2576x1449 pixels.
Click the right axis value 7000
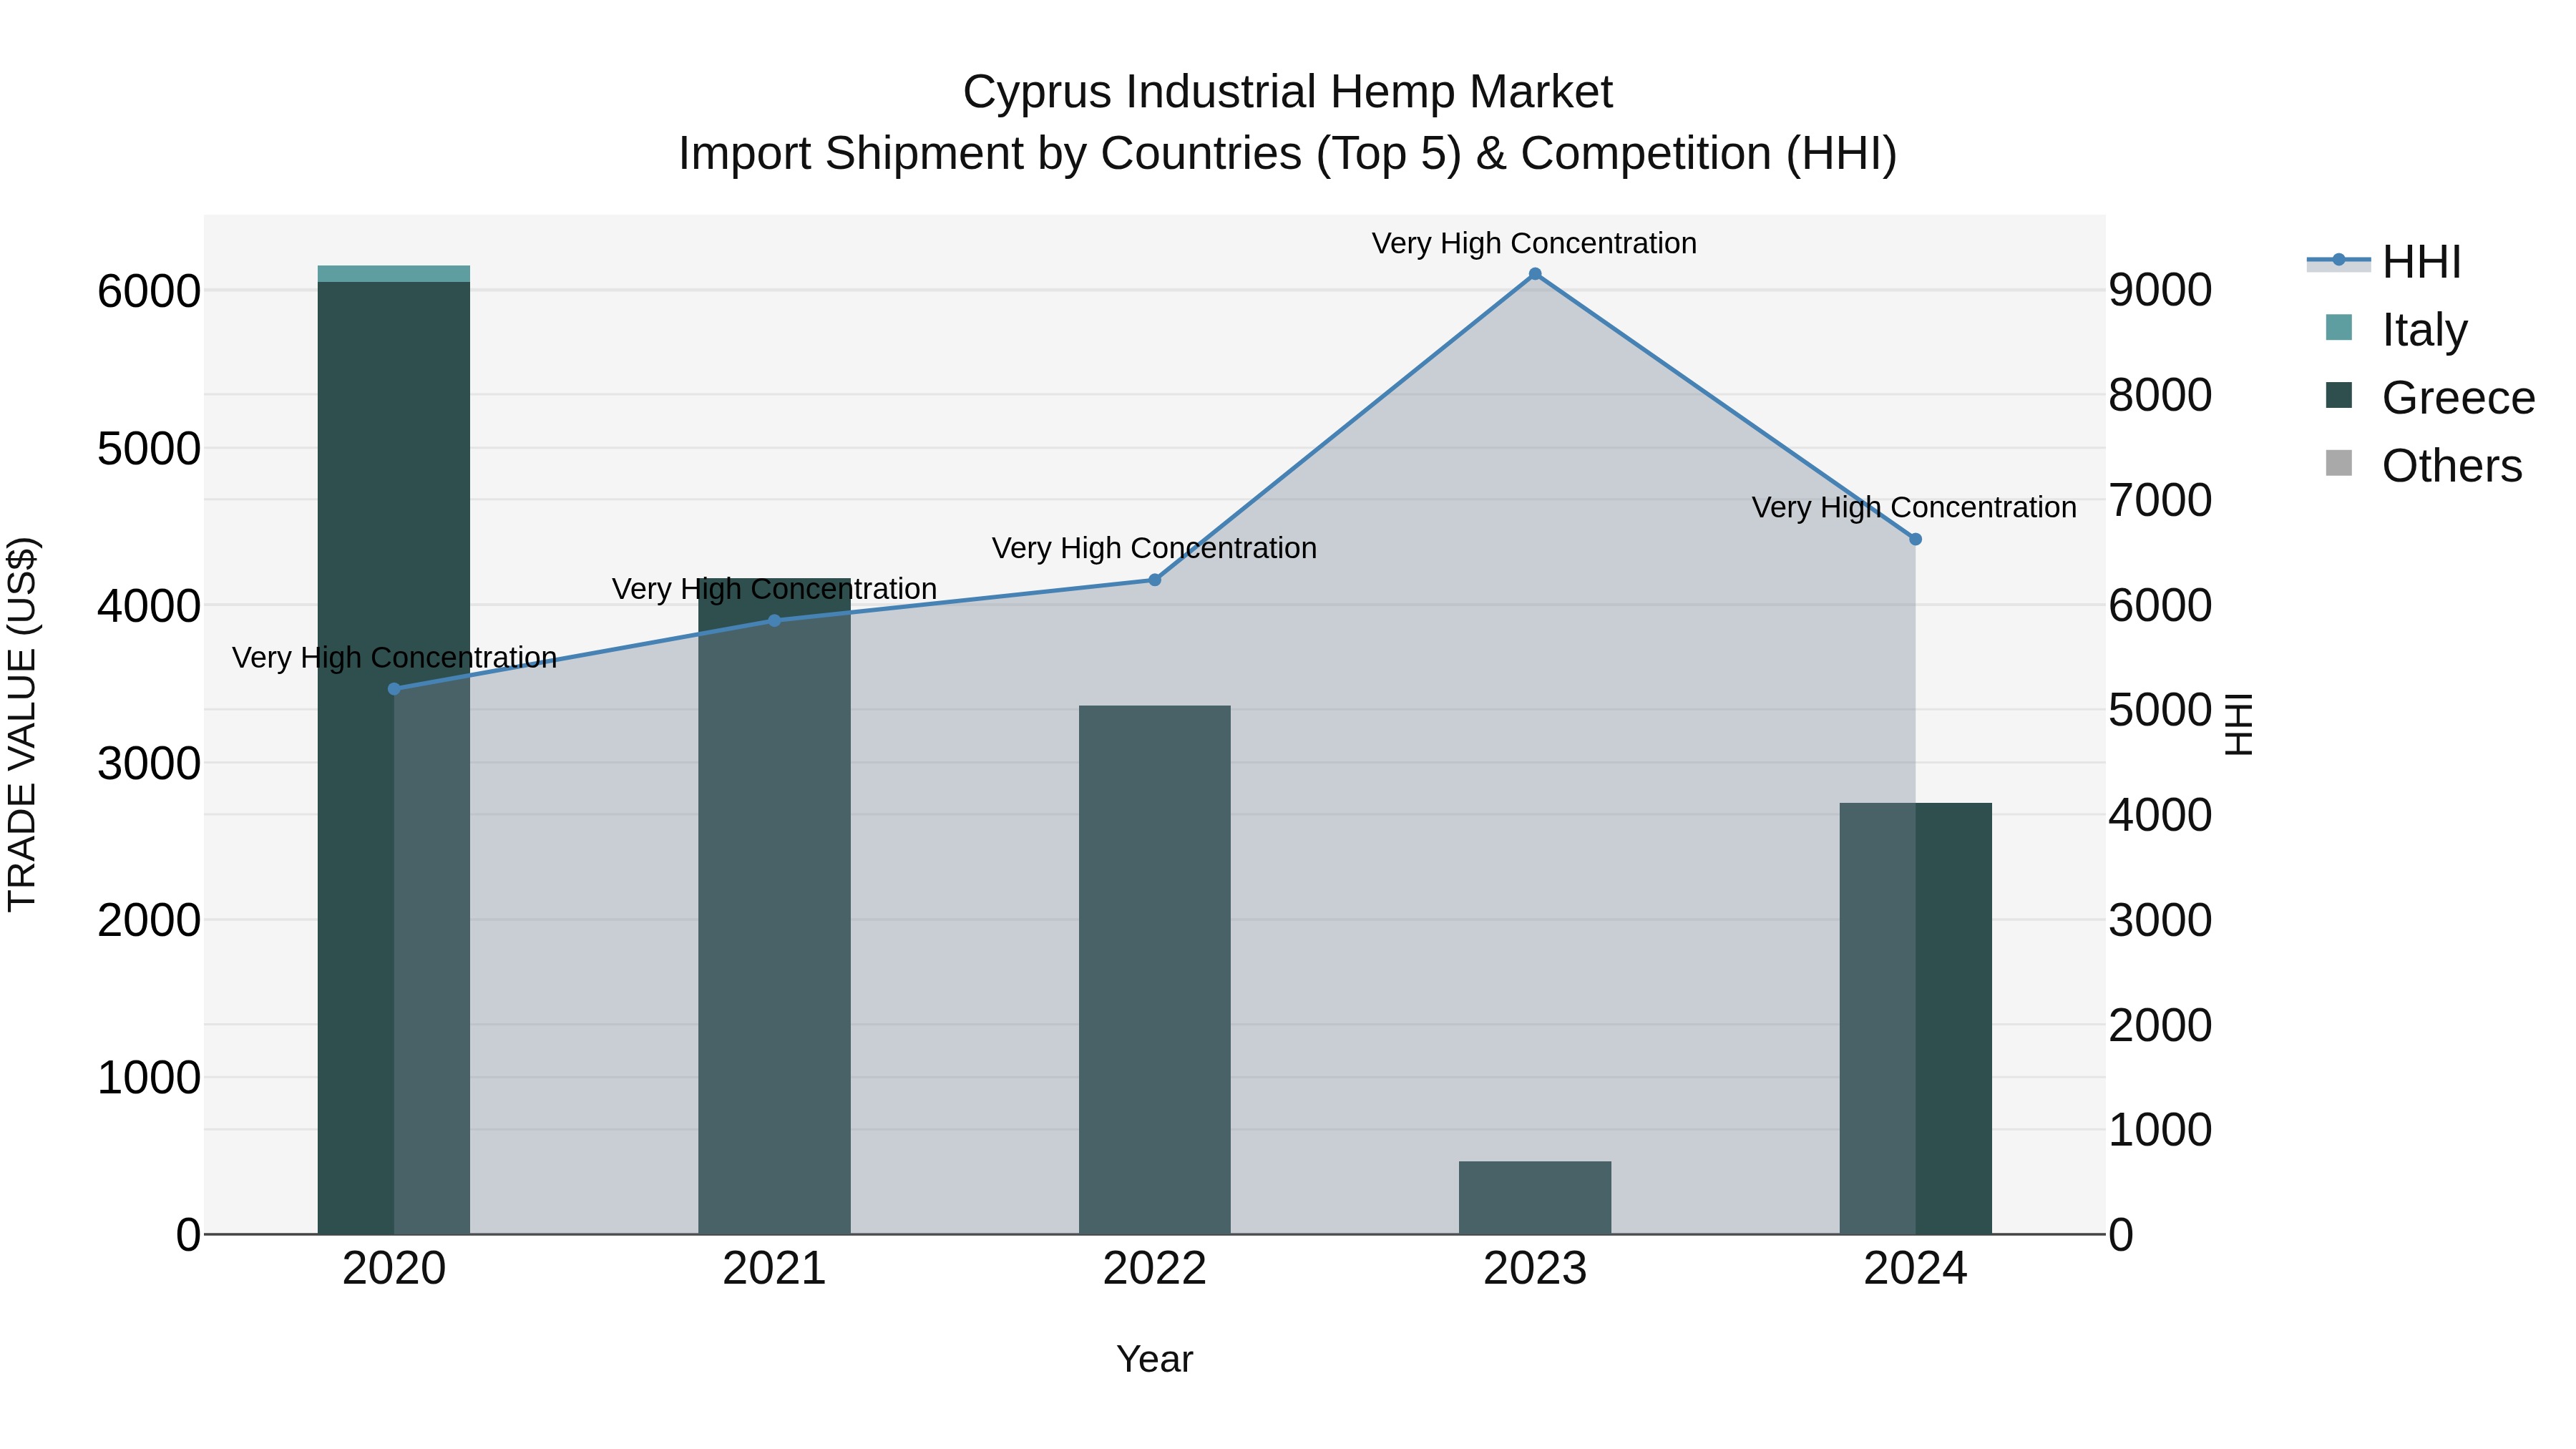click(x=2160, y=500)
